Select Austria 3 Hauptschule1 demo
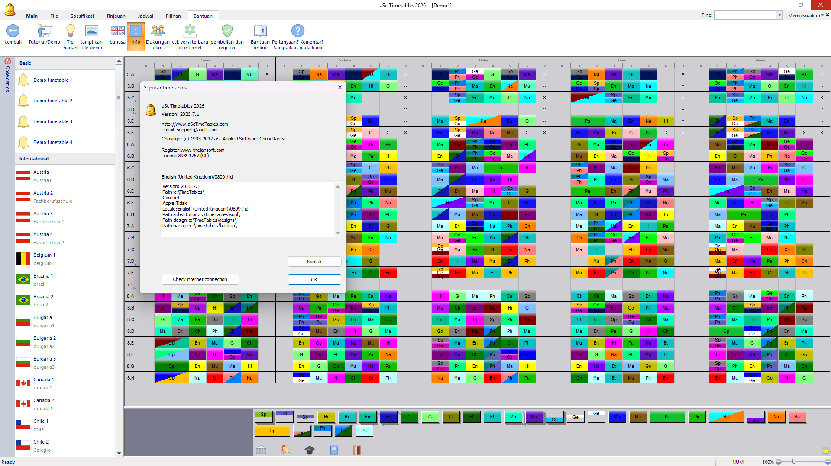831x466 pixels. point(66,217)
